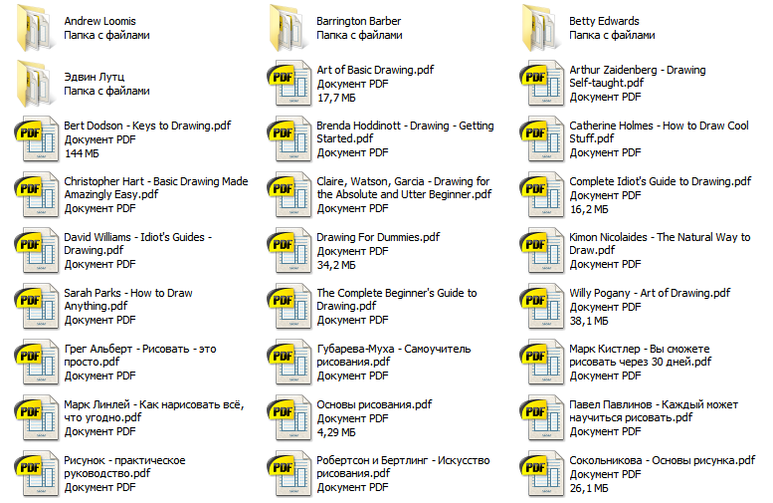Select name Arthur Zaidenberg - Drawing Self-taught.pdf
Screen dimensions: 773x503
(638, 77)
